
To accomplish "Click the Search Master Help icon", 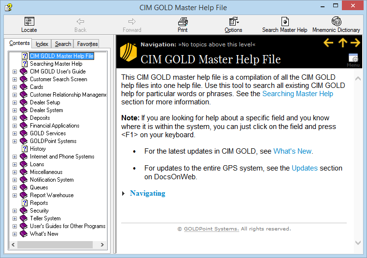I will pyautogui.click(x=285, y=22).
